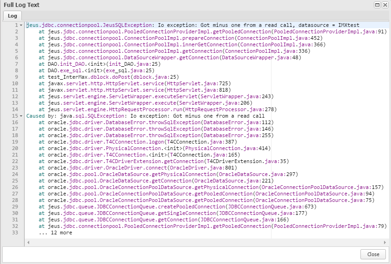The image size is (391, 264).
Task: Click the OracleDataSource.getPhysicalConnection line
Action: click(x=169, y=174)
